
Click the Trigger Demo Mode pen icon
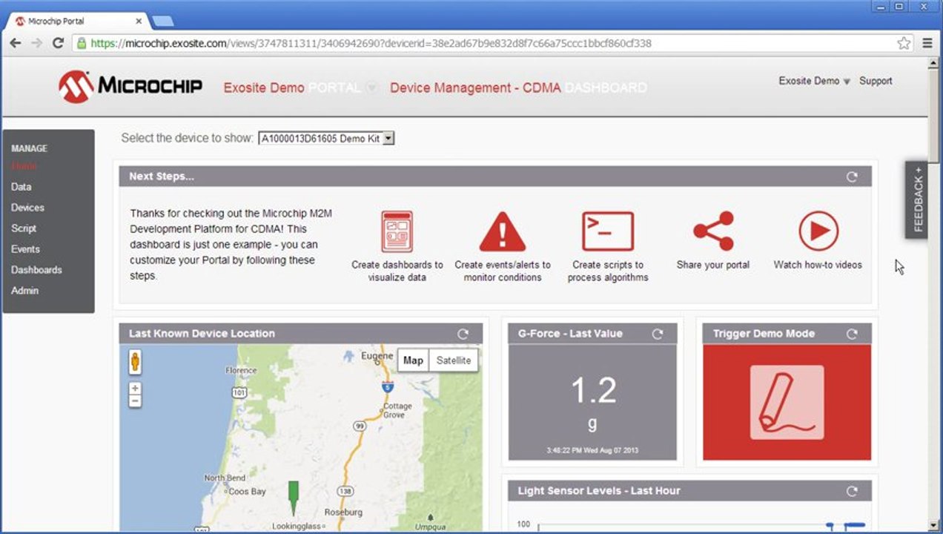click(787, 402)
